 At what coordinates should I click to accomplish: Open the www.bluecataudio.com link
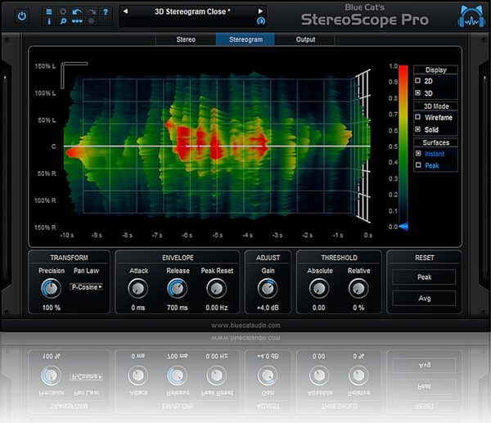point(245,326)
